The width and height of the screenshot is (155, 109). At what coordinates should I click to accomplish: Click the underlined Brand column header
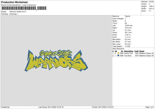142,51
